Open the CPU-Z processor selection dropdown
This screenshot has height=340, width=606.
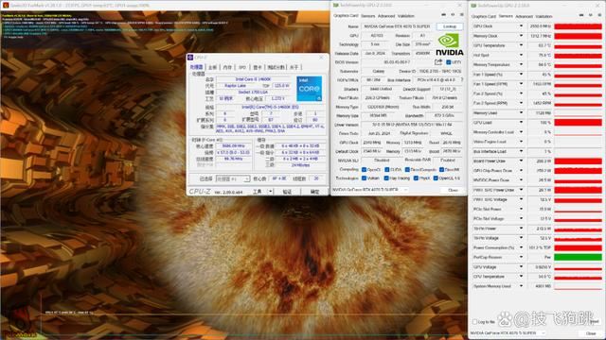pos(233,178)
